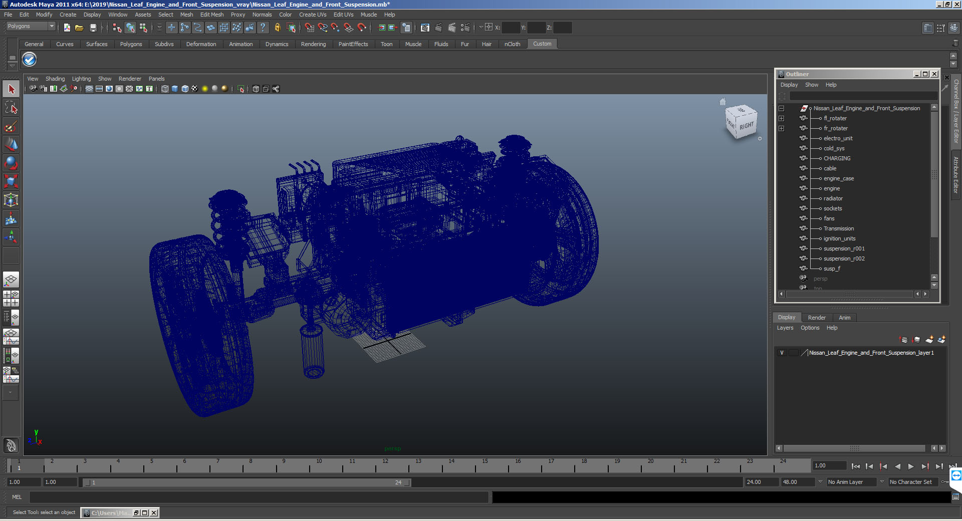Image resolution: width=962 pixels, height=521 pixels.
Task: Open Outliner Show menu
Action: coord(812,85)
